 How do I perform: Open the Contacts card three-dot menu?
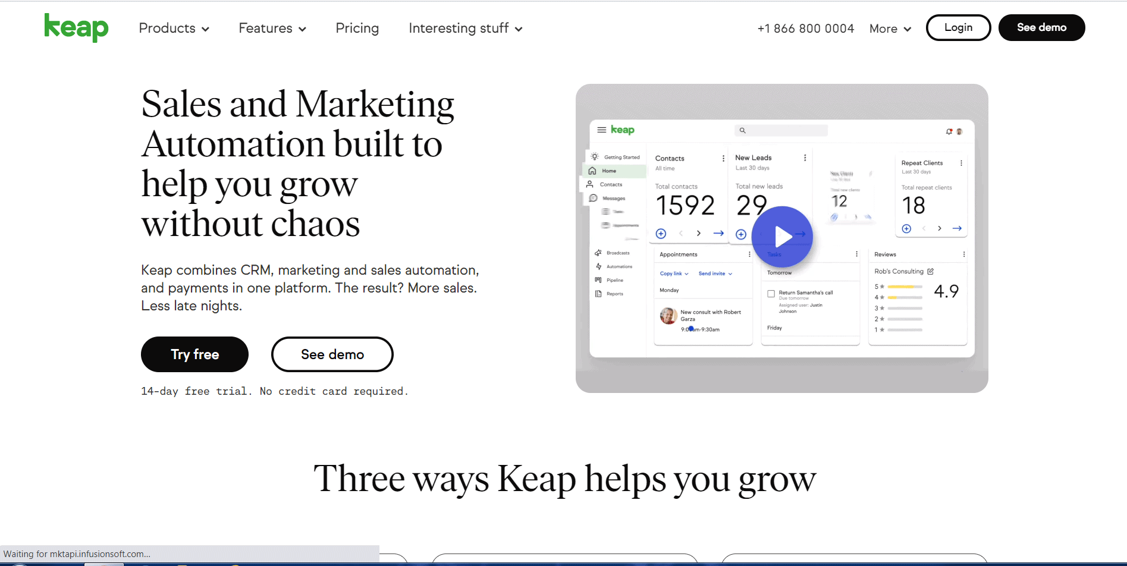[723, 158]
